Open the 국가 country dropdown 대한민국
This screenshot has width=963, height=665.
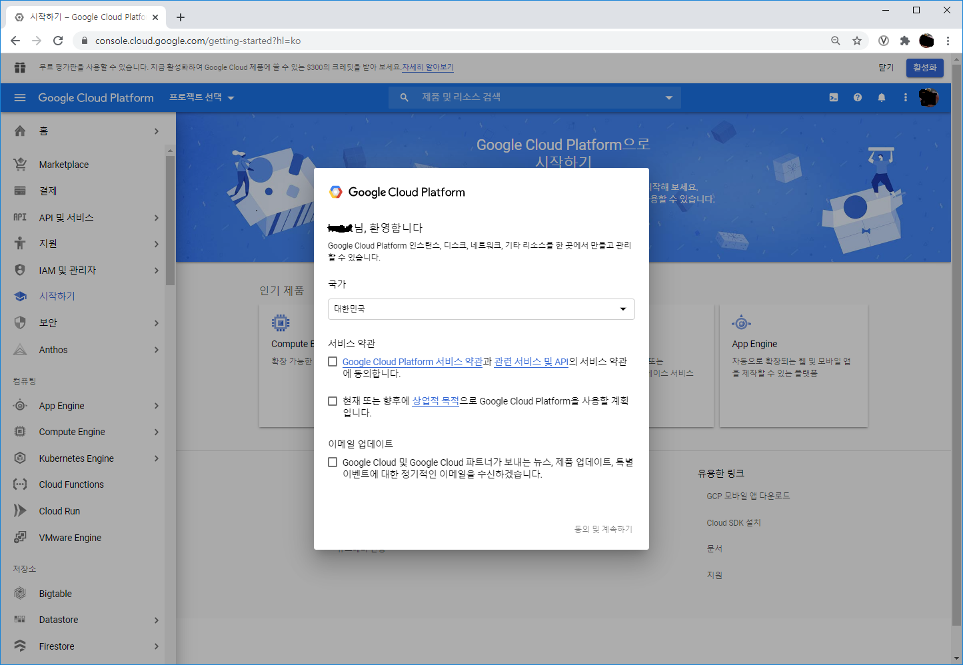(x=481, y=309)
